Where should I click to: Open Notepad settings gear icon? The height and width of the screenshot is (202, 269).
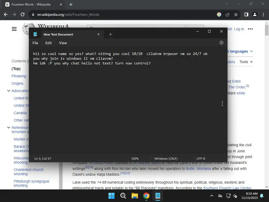pyautogui.click(x=221, y=43)
